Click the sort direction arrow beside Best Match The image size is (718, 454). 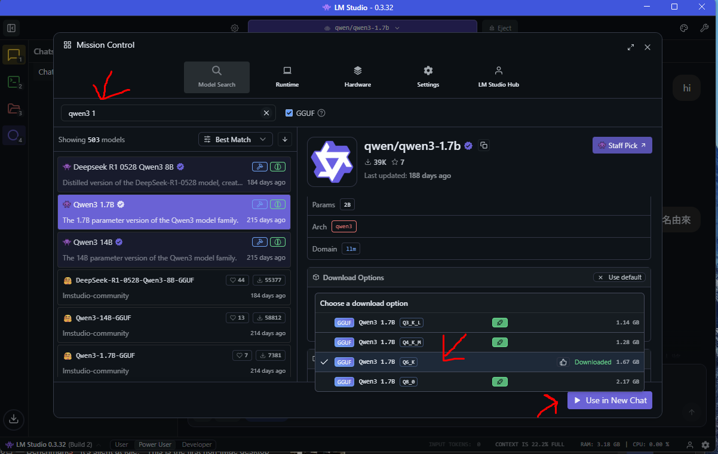[285, 139]
